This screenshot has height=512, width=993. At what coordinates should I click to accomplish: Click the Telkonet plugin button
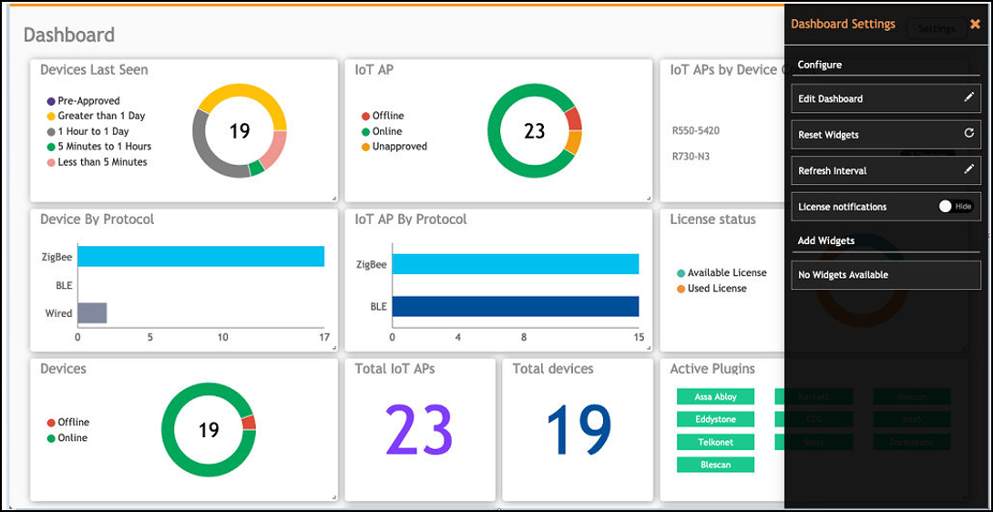pyautogui.click(x=715, y=442)
